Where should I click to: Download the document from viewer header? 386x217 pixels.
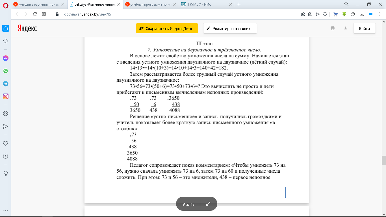click(345, 28)
